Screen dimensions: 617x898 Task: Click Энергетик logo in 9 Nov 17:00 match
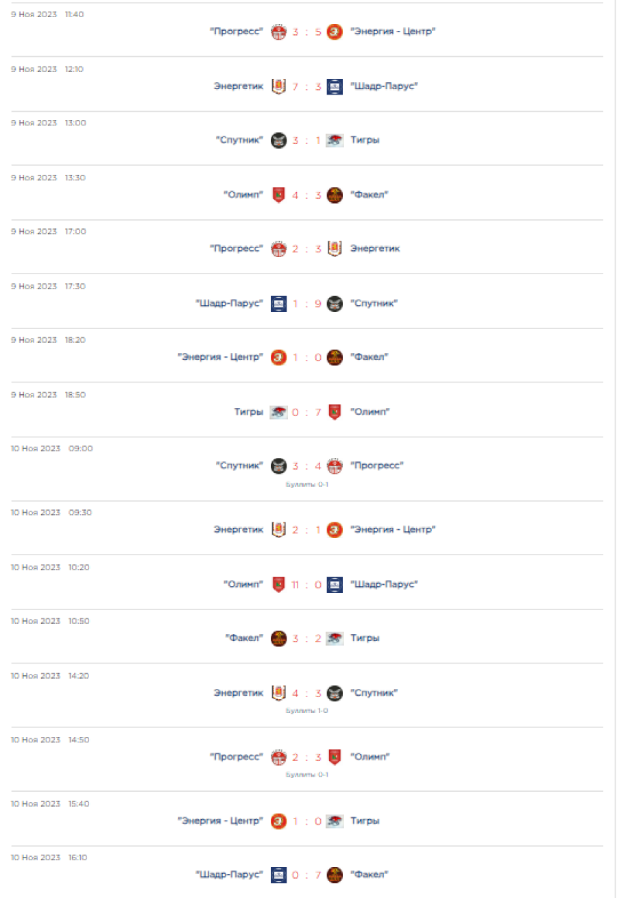335,249
